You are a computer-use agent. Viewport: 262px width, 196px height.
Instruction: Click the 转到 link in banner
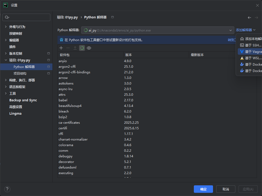232,40
